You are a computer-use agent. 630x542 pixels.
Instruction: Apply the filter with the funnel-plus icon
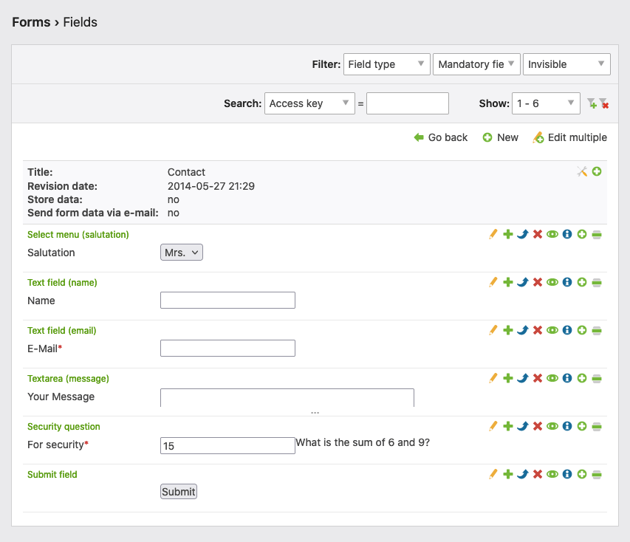592,103
